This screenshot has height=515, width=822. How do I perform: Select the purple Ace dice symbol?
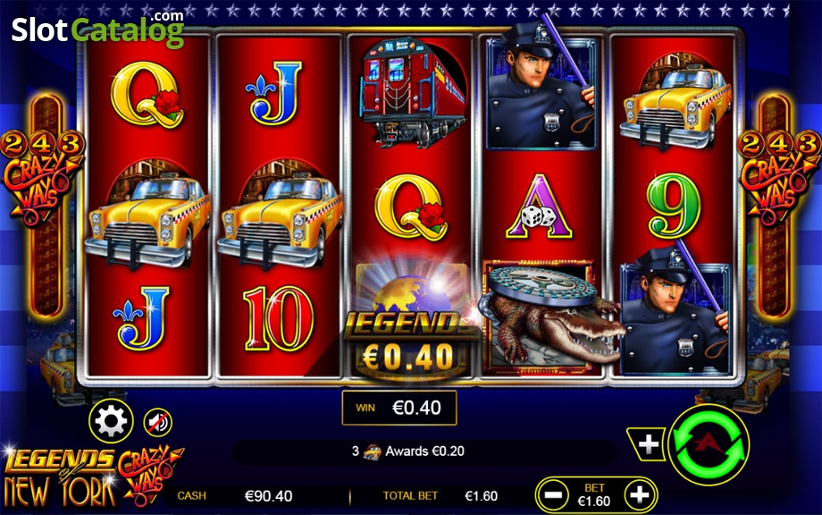pyautogui.click(x=540, y=207)
